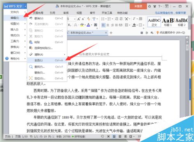
Task: Apply Bullets list formatting
Action: [x=103, y=19]
